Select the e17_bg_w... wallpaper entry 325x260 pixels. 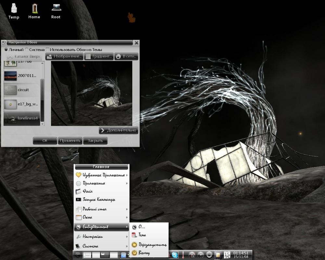pos(22,104)
